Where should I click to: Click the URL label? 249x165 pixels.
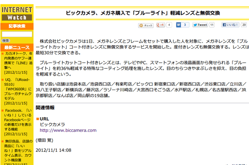44,119
